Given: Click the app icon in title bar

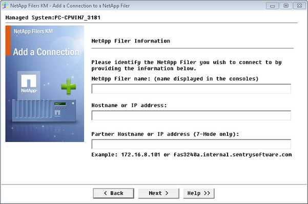Looking at the screenshot, I should point(5,6).
